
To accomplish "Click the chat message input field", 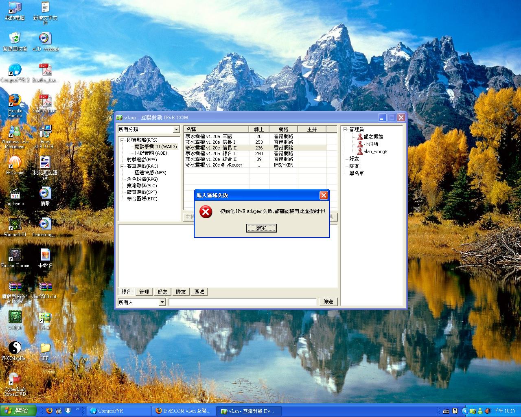I will coord(243,302).
